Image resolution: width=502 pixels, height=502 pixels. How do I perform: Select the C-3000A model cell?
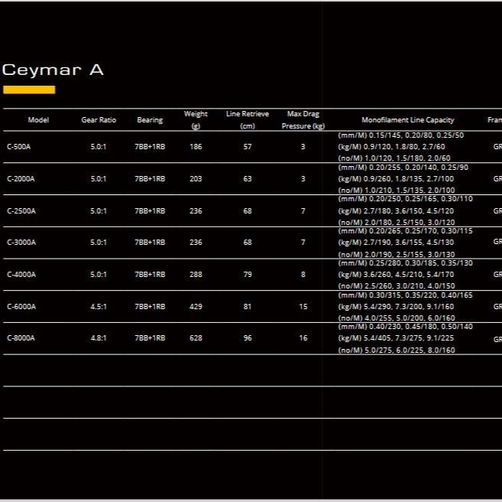pyautogui.click(x=21, y=243)
